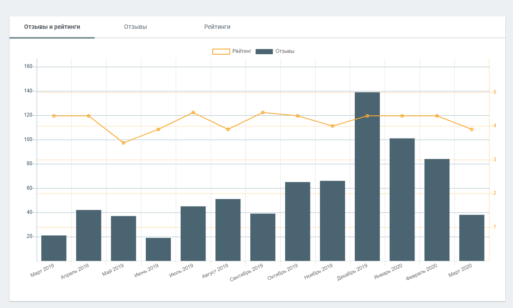
Task: Select the Отзывы и рейтинги tab
Action: (52, 27)
